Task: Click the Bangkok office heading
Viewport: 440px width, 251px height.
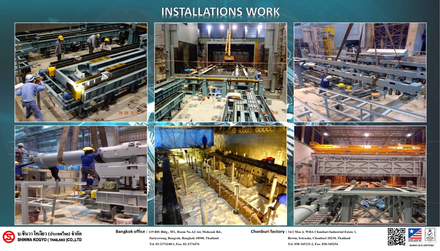Action: click(x=131, y=232)
